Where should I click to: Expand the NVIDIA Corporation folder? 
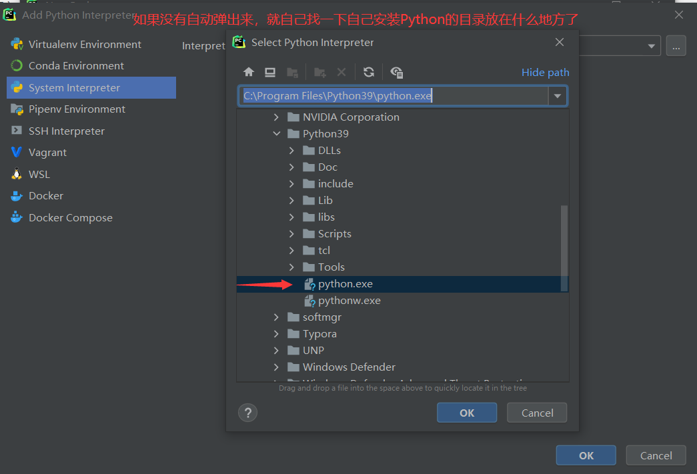[x=276, y=117]
